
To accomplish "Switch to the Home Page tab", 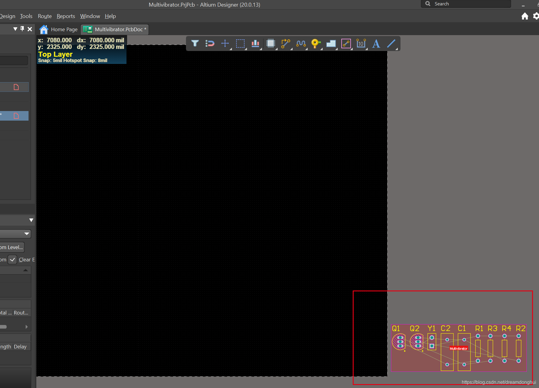I will point(59,29).
